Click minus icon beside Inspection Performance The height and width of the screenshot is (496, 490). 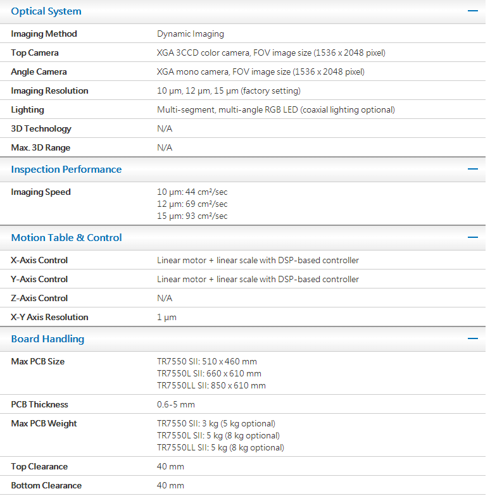(472, 170)
